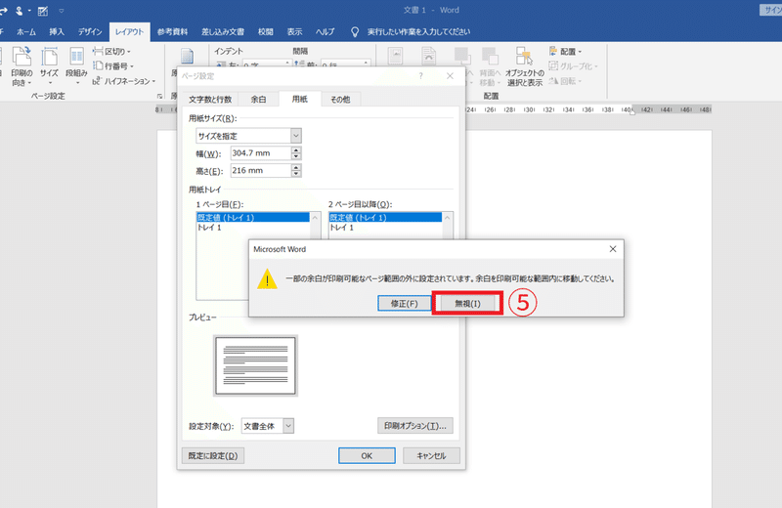Switch to the 余白 tab

(x=258, y=100)
